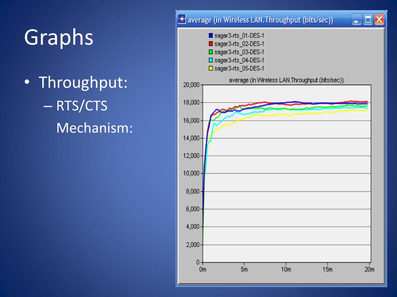Click the 2,000 y-axis label
The width and height of the screenshot is (397, 297).
tap(193, 245)
